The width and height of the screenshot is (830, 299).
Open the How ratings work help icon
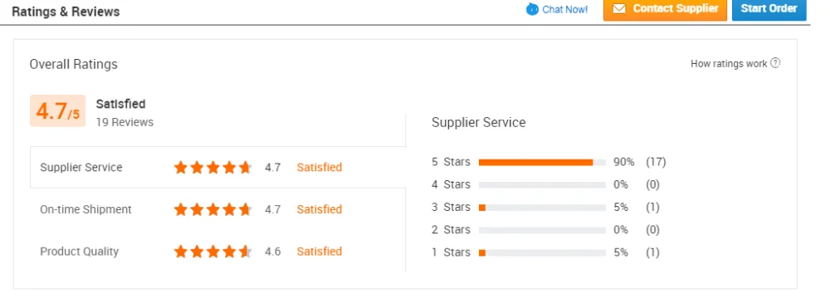(775, 63)
